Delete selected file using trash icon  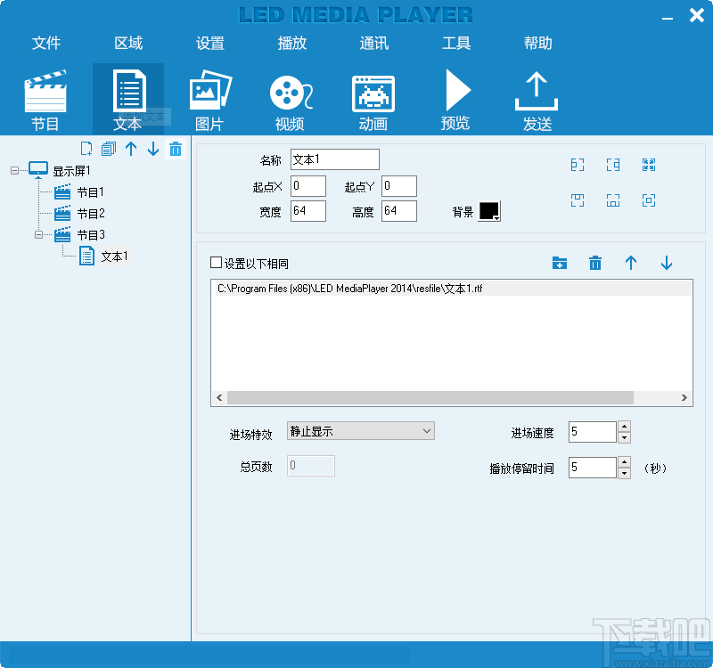594,264
